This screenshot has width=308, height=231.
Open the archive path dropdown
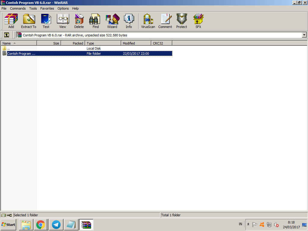tap(304, 35)
